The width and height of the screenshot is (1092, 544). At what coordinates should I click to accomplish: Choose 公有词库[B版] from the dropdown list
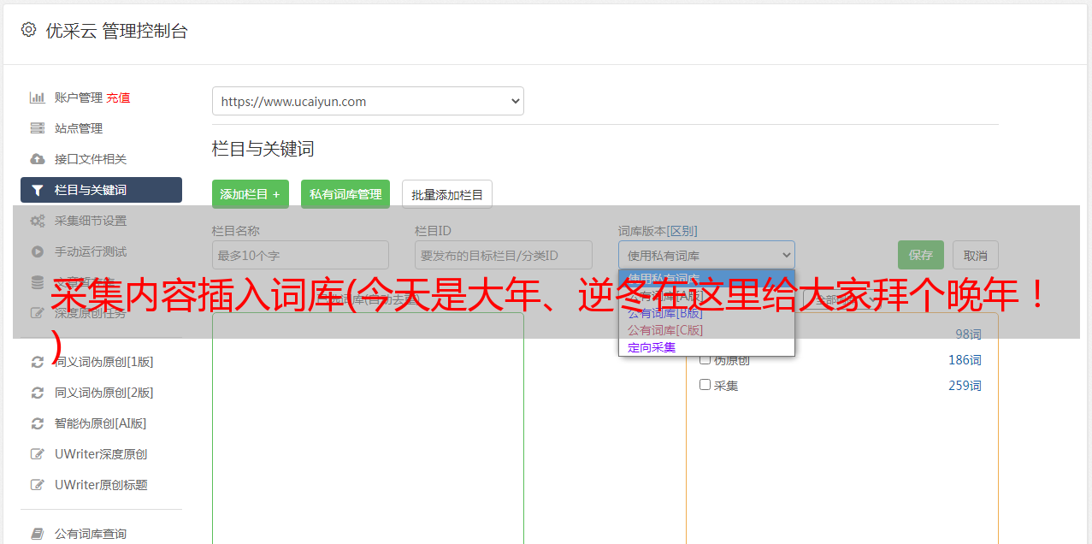pyautogui.click(x=706, y=313)
